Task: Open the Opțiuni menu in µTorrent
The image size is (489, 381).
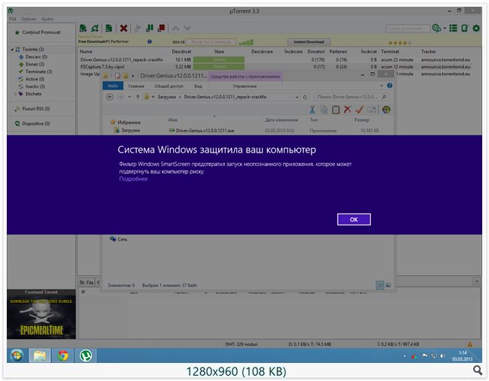Action: pyautogui.click(x=29, y=19)
